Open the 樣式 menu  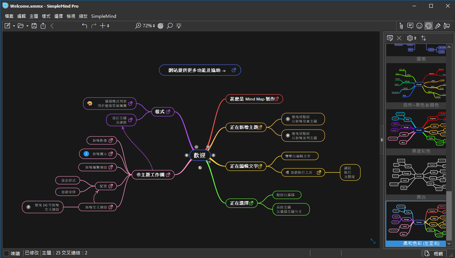pos(46,16)
